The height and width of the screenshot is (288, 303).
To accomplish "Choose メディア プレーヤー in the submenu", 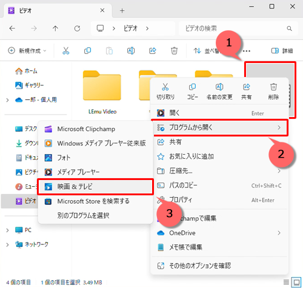I will pos(95,172).
